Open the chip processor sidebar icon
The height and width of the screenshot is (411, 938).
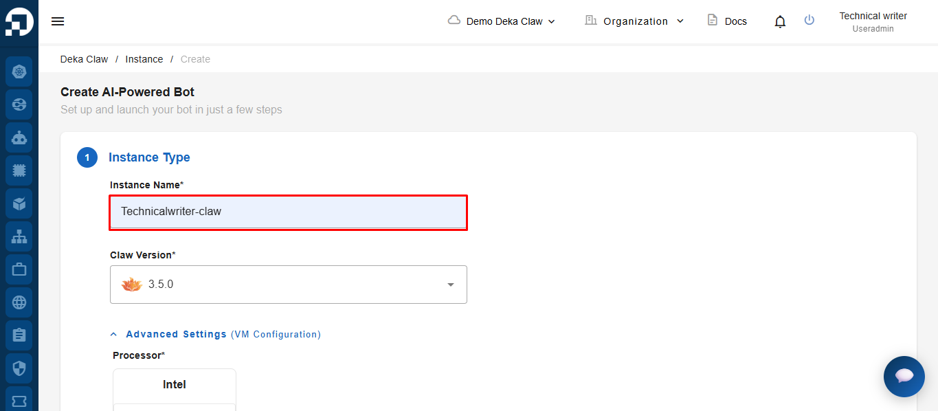coord(19,170)
